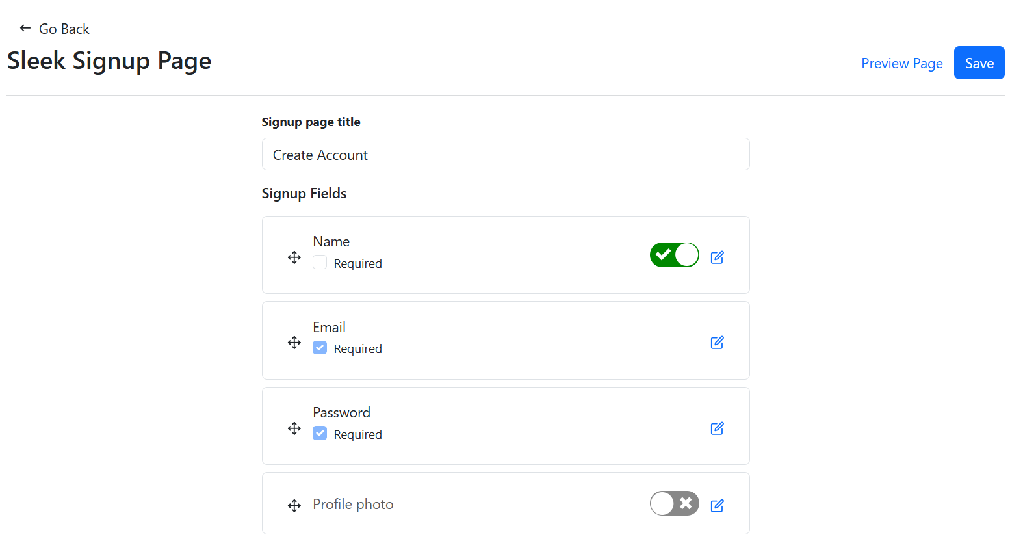Disable the Name field toggle switch
Image resolution: width=1010 pixels, height=539 pixels.
tap(674, 255)
